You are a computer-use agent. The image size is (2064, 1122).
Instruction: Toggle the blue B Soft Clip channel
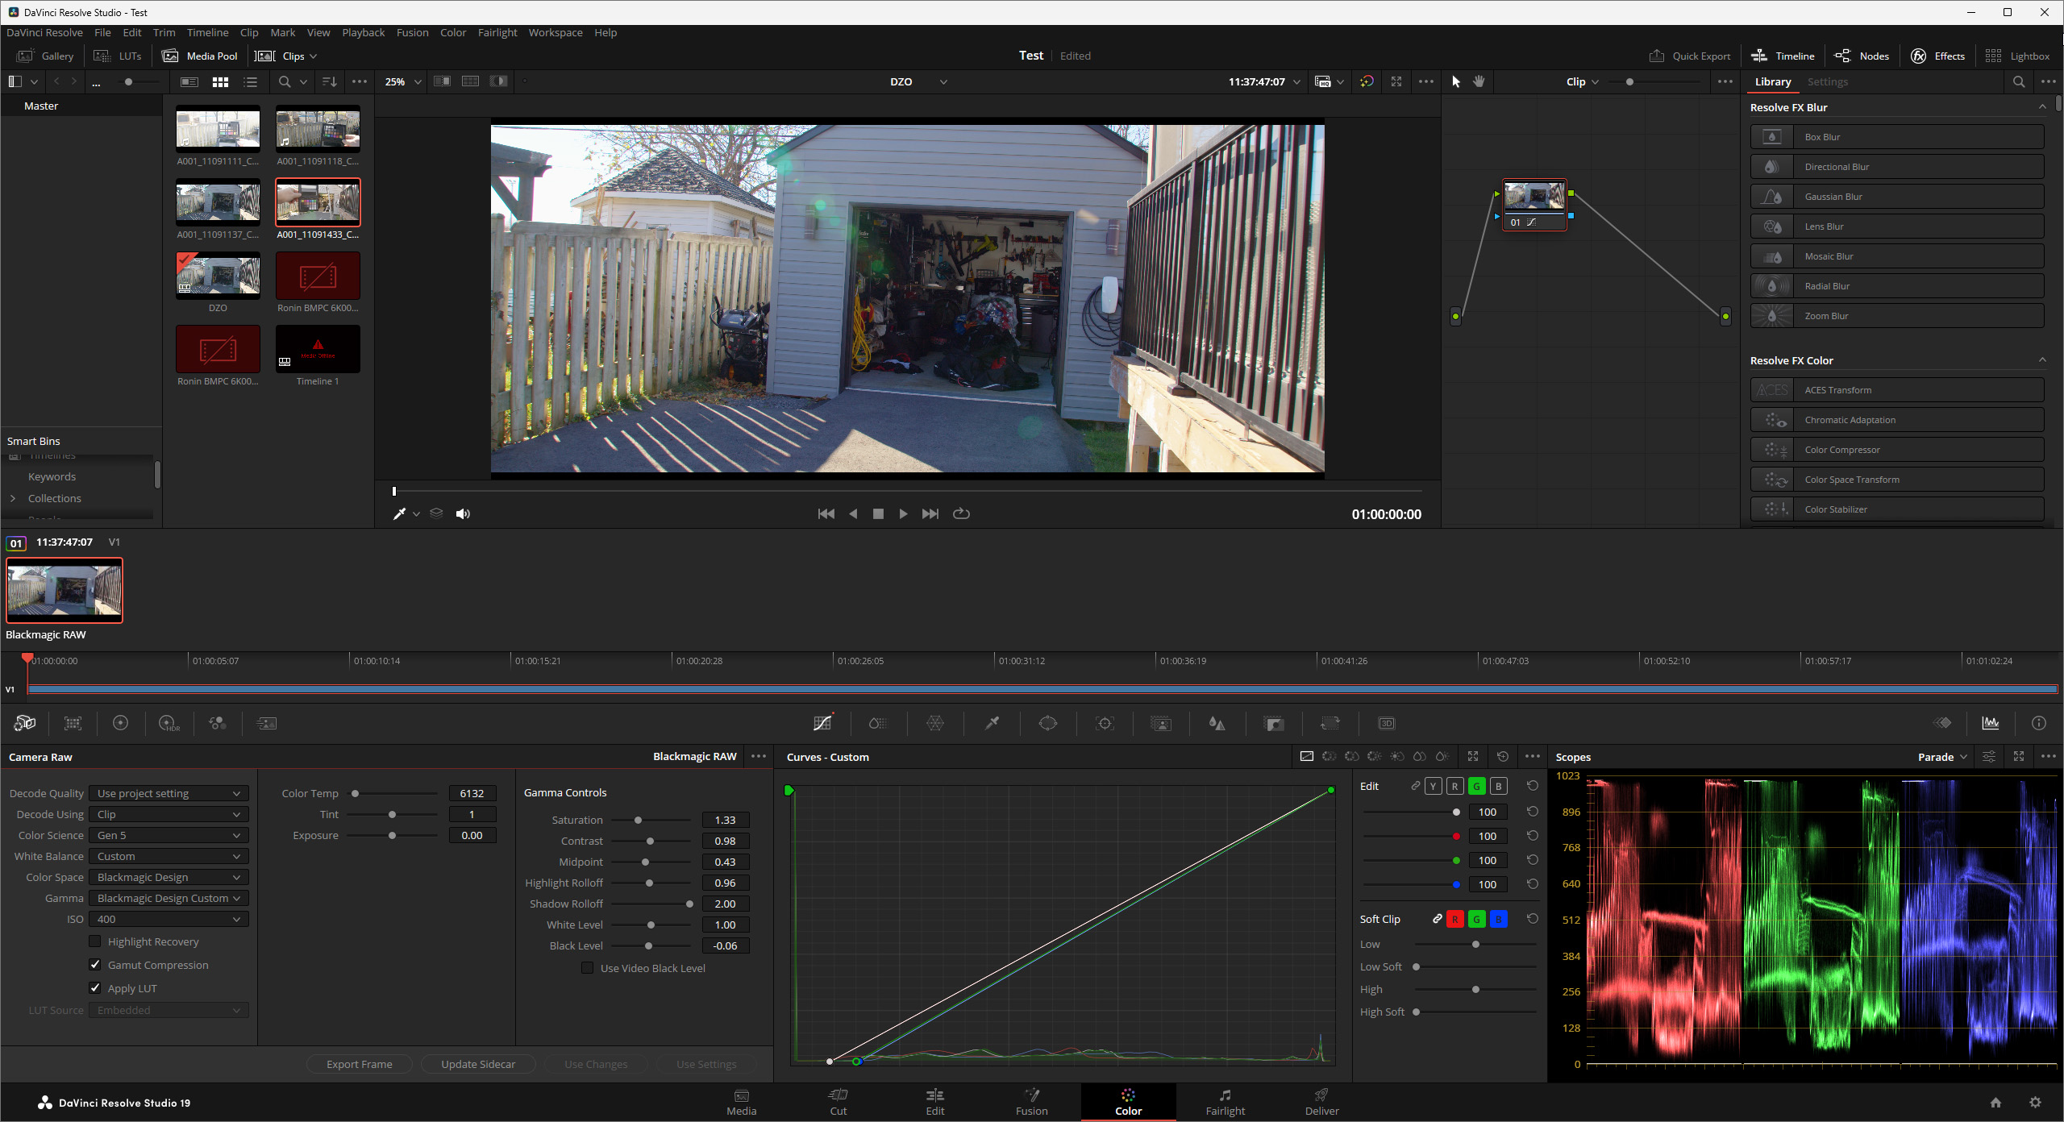pos(1498,919)
